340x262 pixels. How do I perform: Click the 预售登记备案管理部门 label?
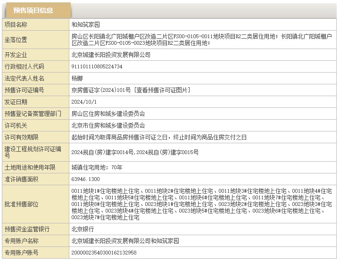[x=33, y=114]
